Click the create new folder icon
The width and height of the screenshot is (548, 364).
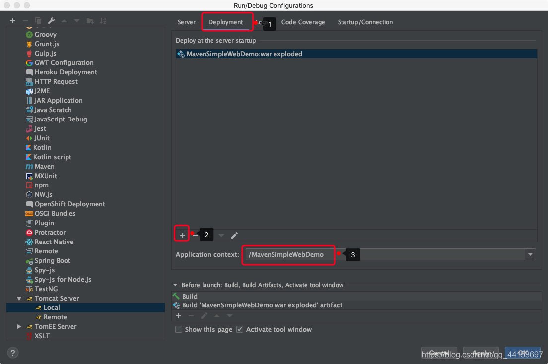(90, 21)
